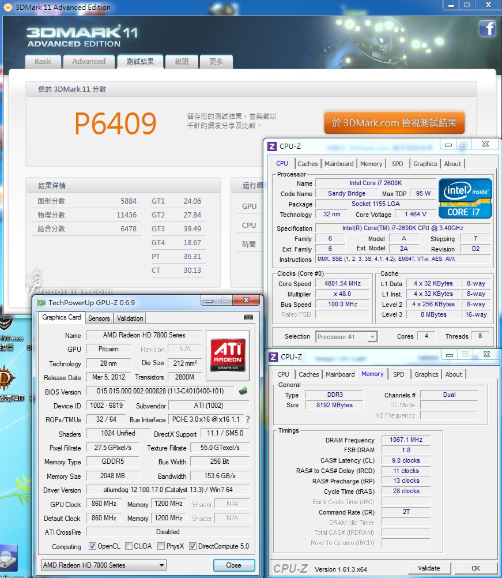Viewport: 502px width, 578px height.
Task: Click the Device ID value 1002 - 6819
Action: (107, 406)
